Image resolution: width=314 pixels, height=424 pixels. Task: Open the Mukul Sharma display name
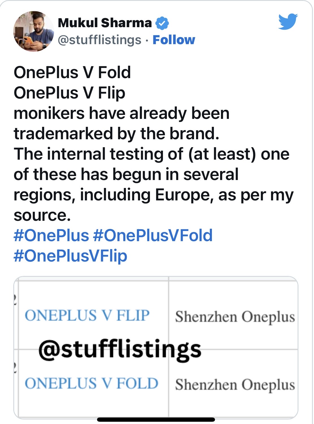click(105, 23)
